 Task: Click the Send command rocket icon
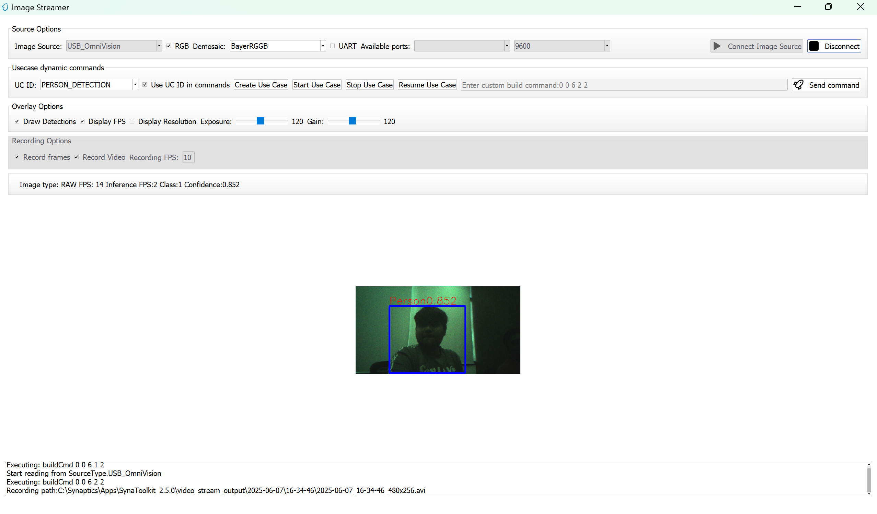point(798,84)
